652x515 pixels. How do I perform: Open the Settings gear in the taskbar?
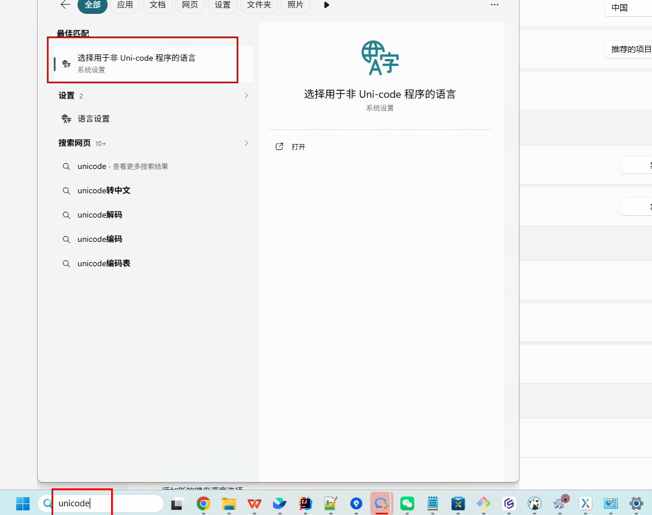coord(636,503)
